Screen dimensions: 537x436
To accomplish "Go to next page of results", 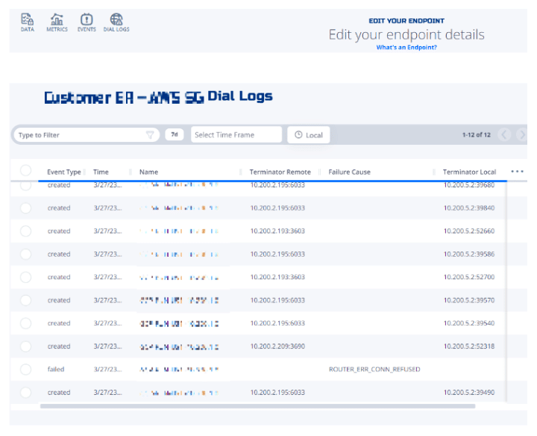I will pos(521,135).
